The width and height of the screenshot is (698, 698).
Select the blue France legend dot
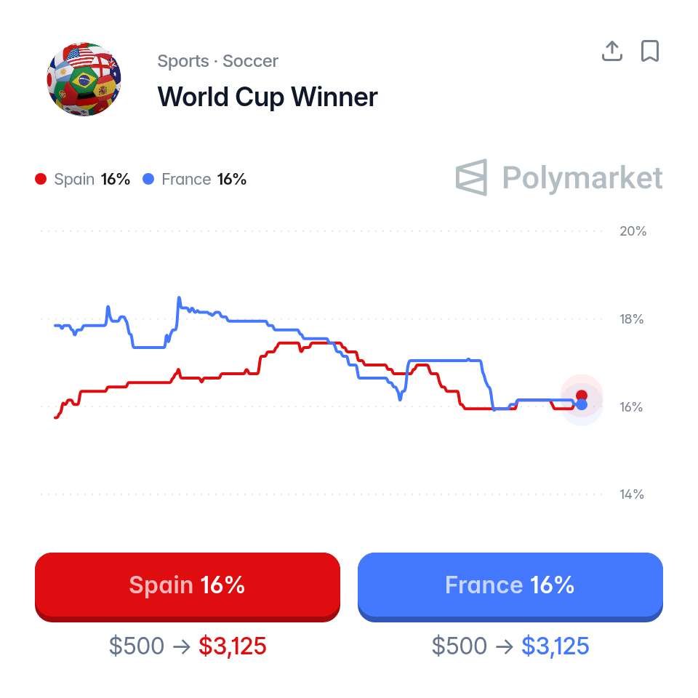148,179
